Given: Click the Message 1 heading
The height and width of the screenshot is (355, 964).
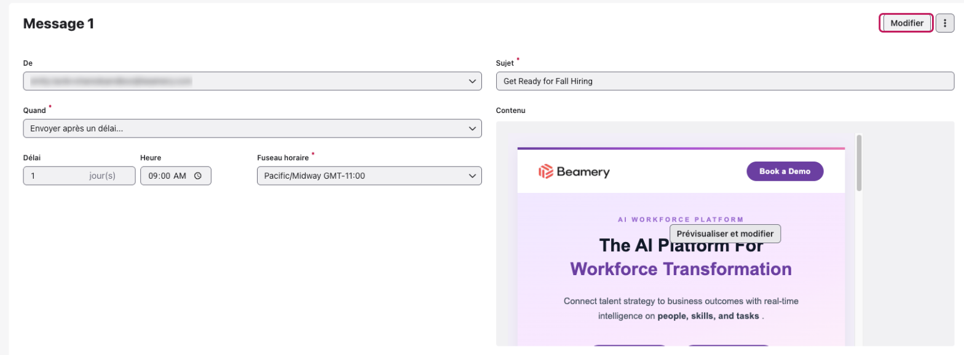Looking at the screenshot, I should click(x=58, y=24).
